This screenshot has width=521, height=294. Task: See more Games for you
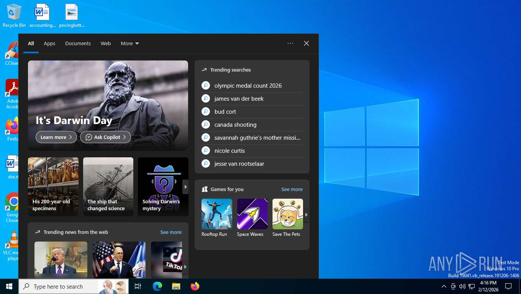coord(292,189)
